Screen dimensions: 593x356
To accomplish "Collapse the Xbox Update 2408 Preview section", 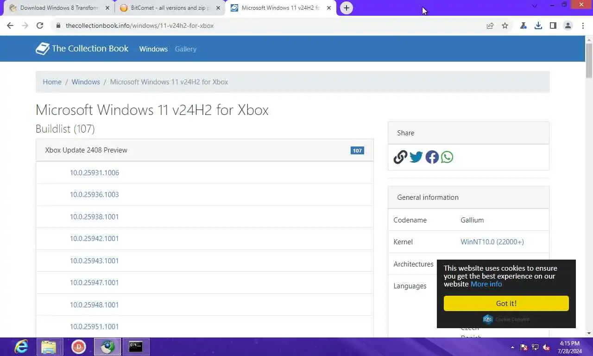I will tap(205, 150).
